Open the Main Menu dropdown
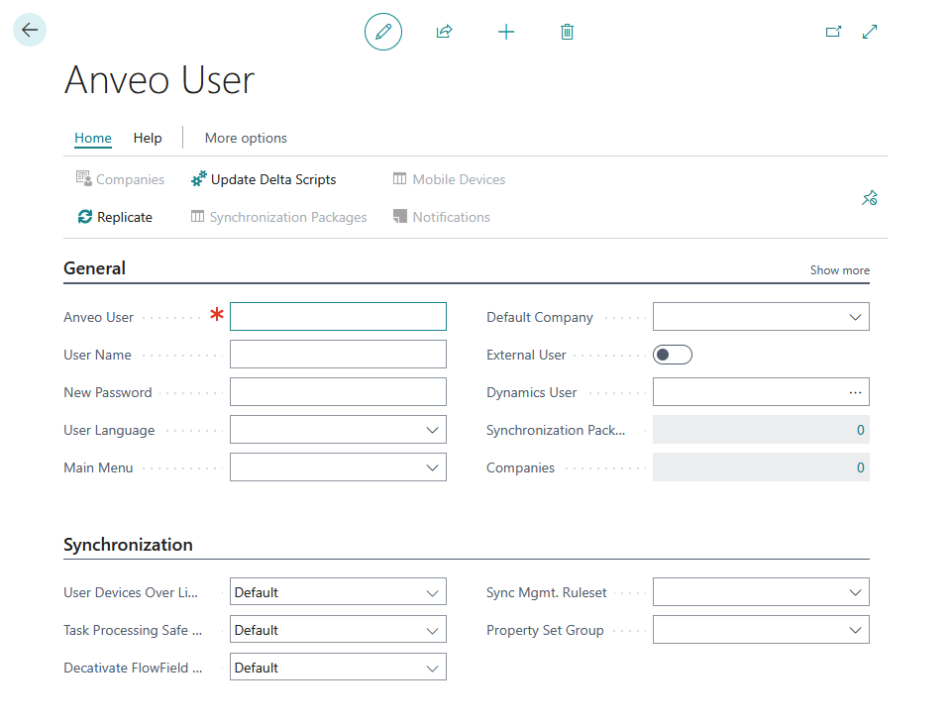 coord(432,467)
